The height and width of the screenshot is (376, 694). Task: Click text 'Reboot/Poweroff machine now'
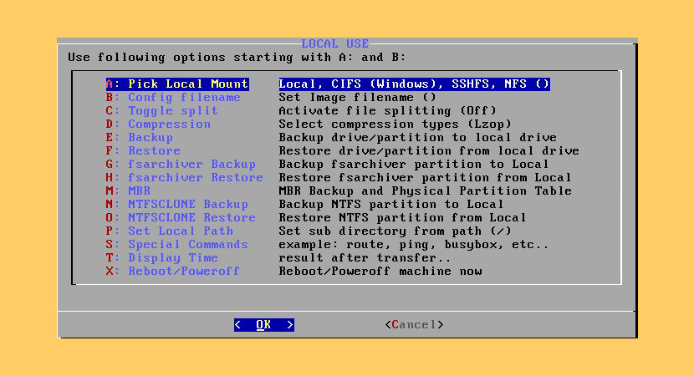tap(380, 271)
